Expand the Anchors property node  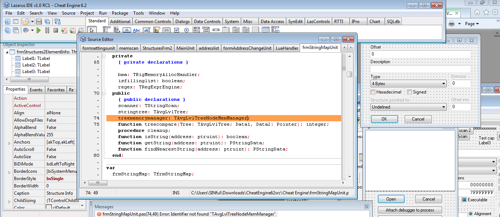point(9,142)
